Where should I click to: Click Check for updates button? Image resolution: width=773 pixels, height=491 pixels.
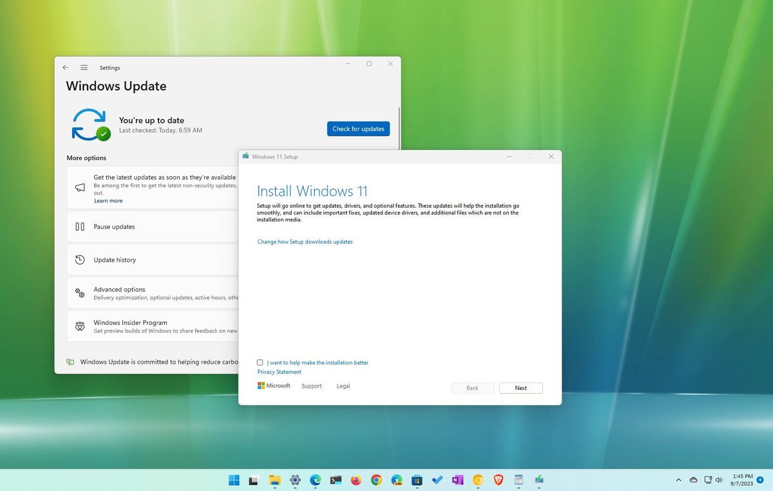click(358, 129)
